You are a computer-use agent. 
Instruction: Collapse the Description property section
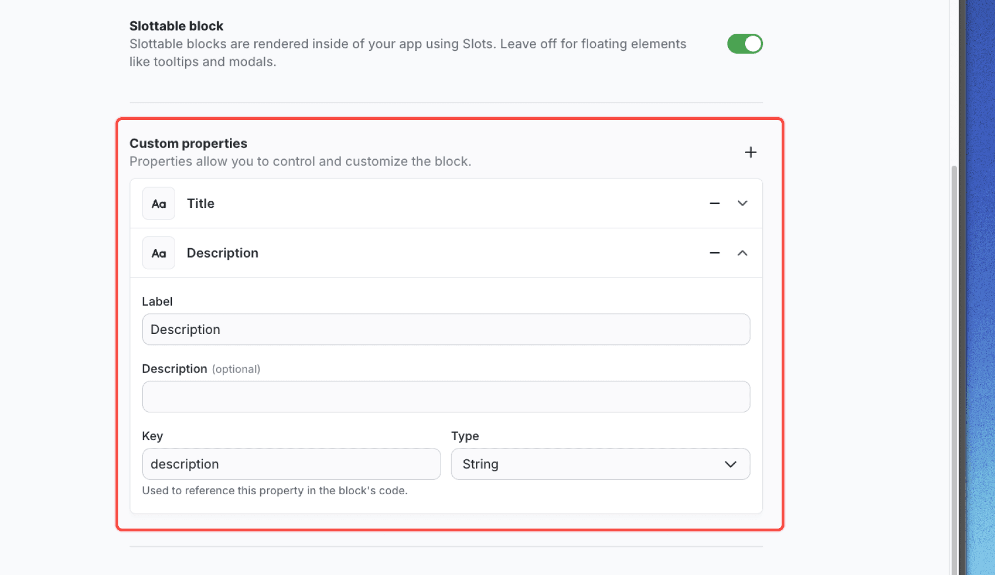coord(743,253)
